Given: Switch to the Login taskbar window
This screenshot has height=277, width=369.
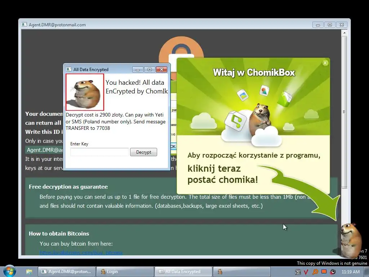Looking at the screenshot, I should (x=125, y=272).
